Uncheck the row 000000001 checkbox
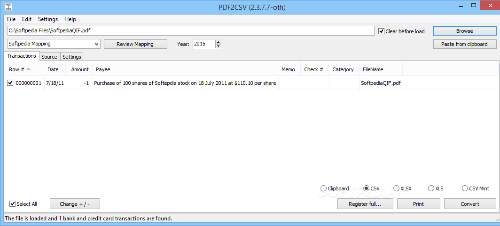 [x=10, y=83]
